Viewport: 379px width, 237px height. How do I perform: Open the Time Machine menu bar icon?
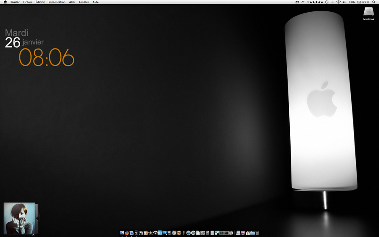coord(327,2)
